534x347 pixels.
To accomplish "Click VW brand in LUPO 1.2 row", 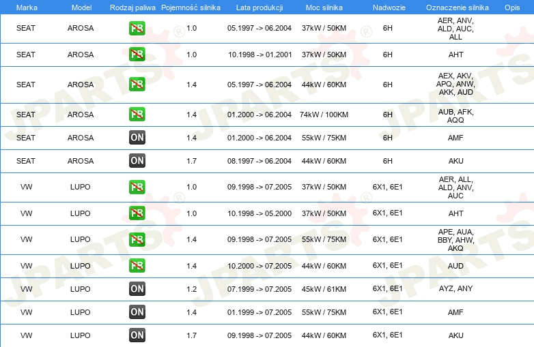I will coord(26,289).
